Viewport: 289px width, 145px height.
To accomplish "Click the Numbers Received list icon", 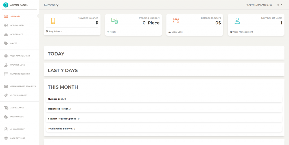I will pyautogui.click(x=6, y=74).
